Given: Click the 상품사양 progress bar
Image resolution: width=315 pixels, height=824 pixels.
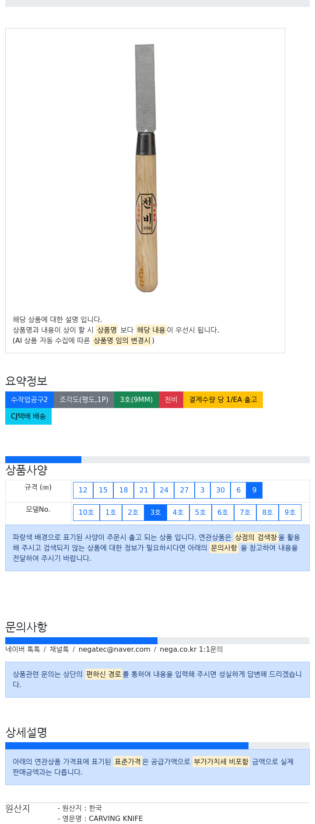Looking at the screenshot, I should pos(157,460).
